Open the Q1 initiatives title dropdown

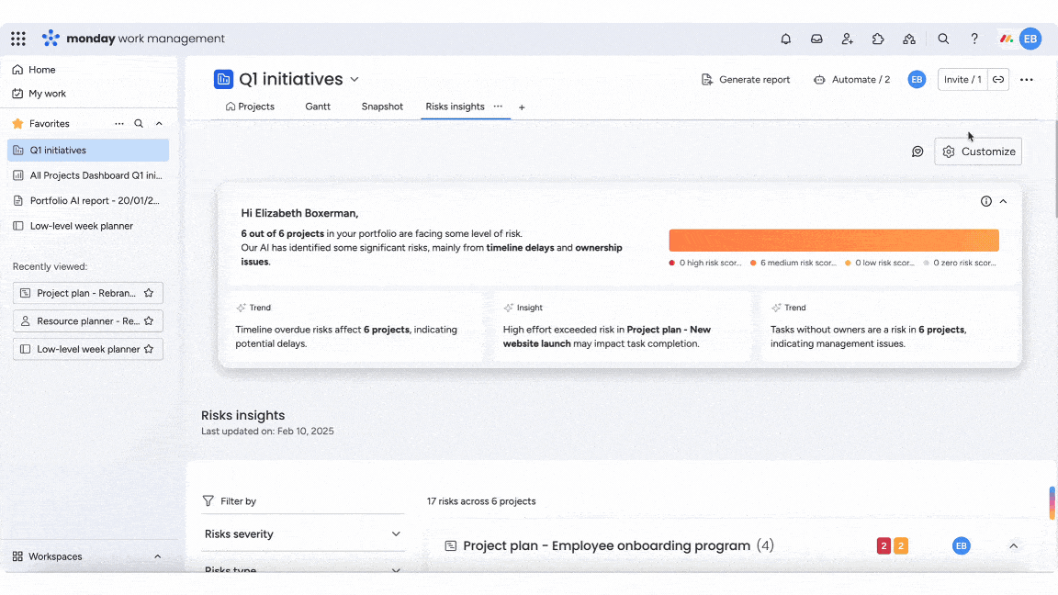[355, 80]
